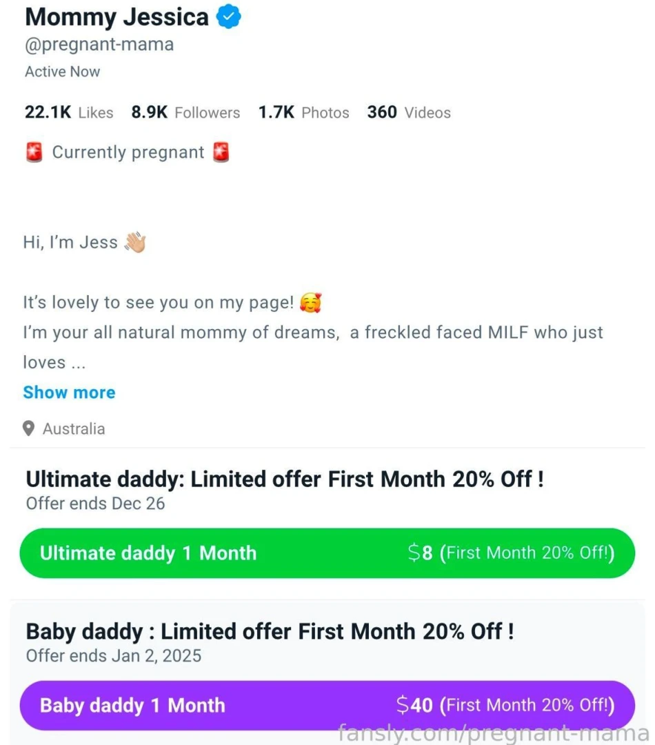This screenshot has height=745, width=655.
Task: Click the Active Now status indicator
Action: point(62,71)
